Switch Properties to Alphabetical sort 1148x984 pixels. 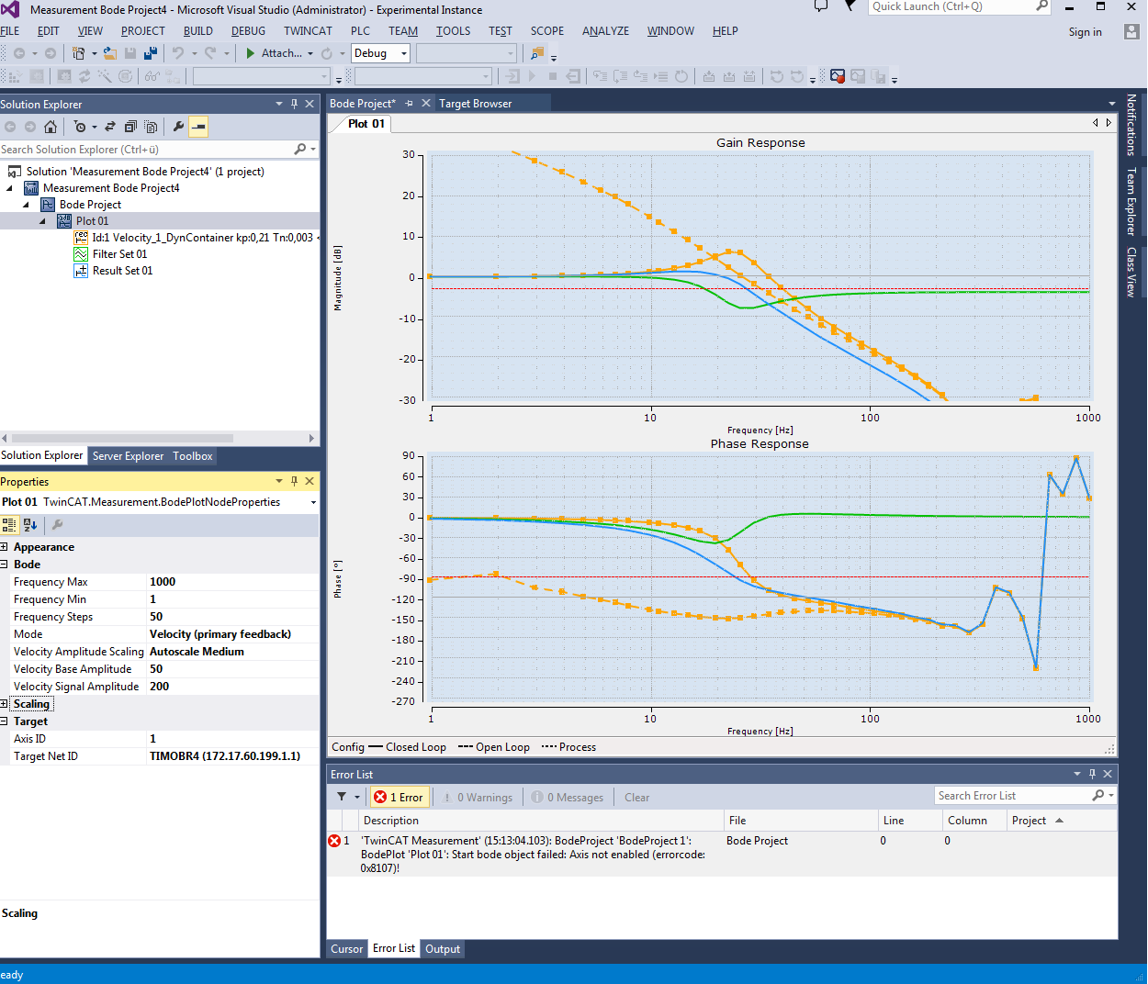coord(30,525)
